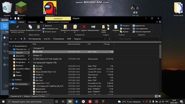Screen dimensions: 185x104
Task: Click the Back navigation arrow
Action: (x=11, y=39)
